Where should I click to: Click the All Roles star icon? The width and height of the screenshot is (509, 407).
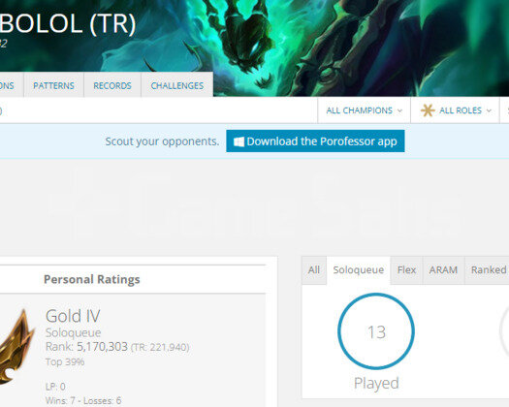(428, 110)
